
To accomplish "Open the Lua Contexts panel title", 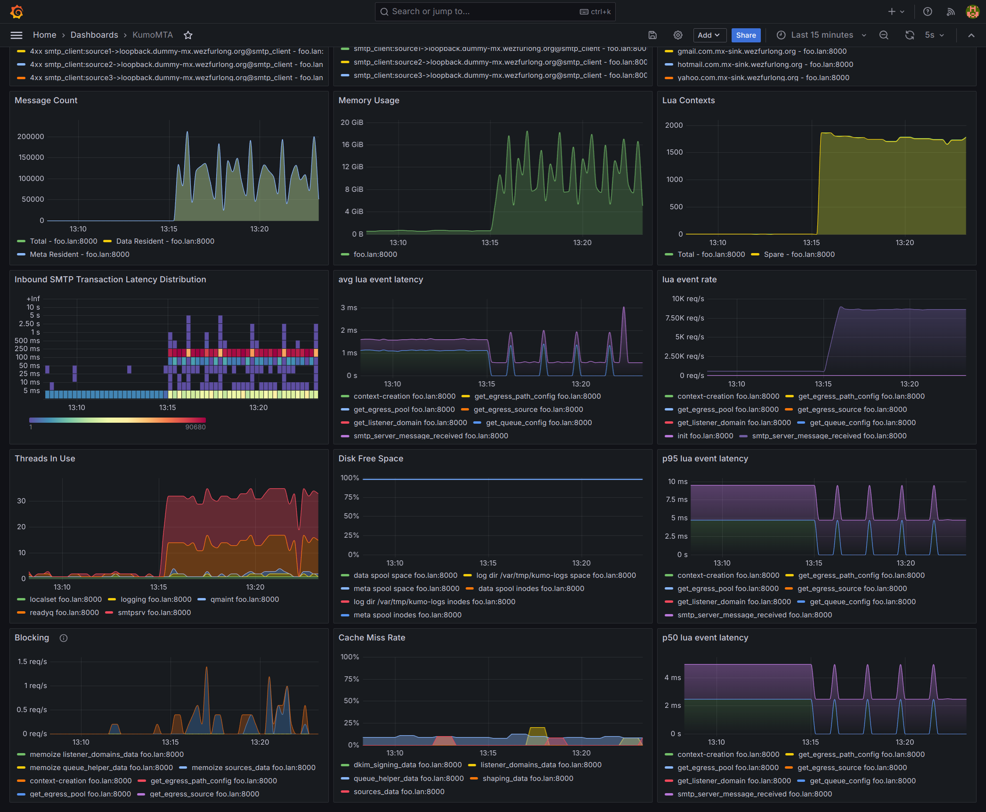I will (x=688, y=100).
